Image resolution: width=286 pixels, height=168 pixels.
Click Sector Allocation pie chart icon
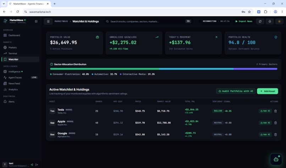click(x=51, y=64)
